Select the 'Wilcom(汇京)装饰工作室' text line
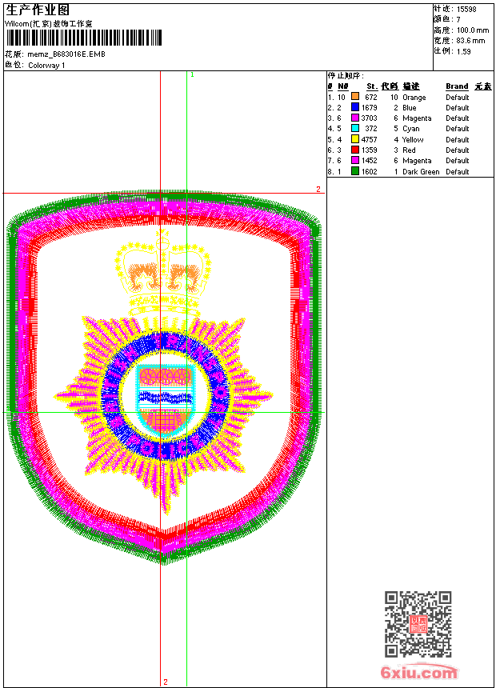The height and width of the screenshot is (688, 496). (x=49, y=24)
